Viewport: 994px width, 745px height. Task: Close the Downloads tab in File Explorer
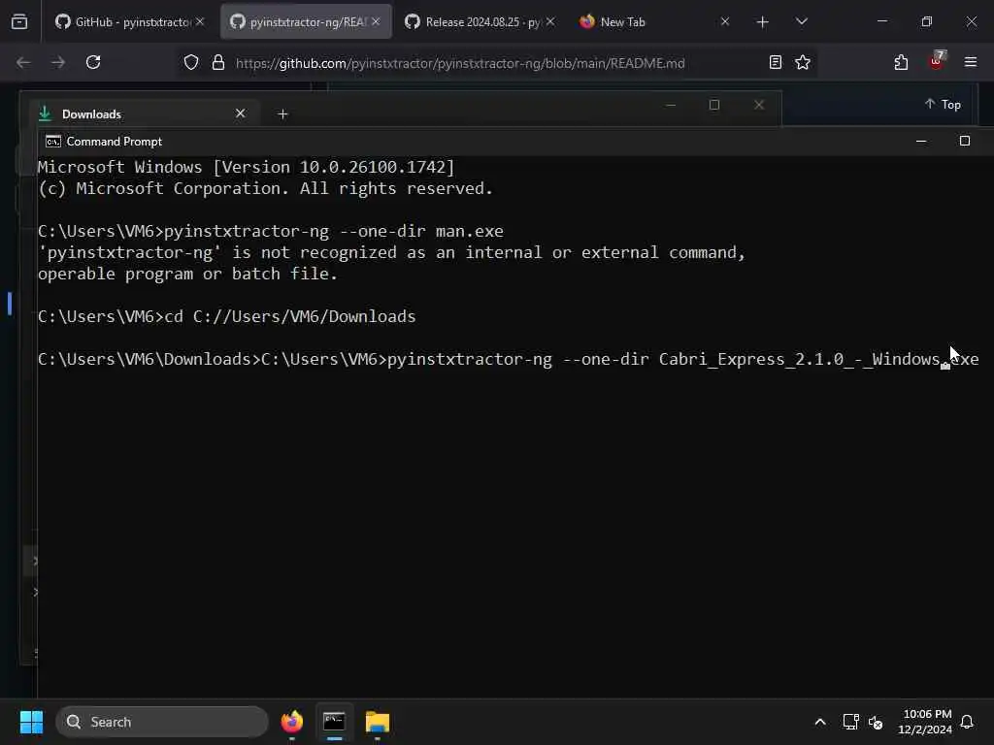pyautogui.click(x=241, y=113)
